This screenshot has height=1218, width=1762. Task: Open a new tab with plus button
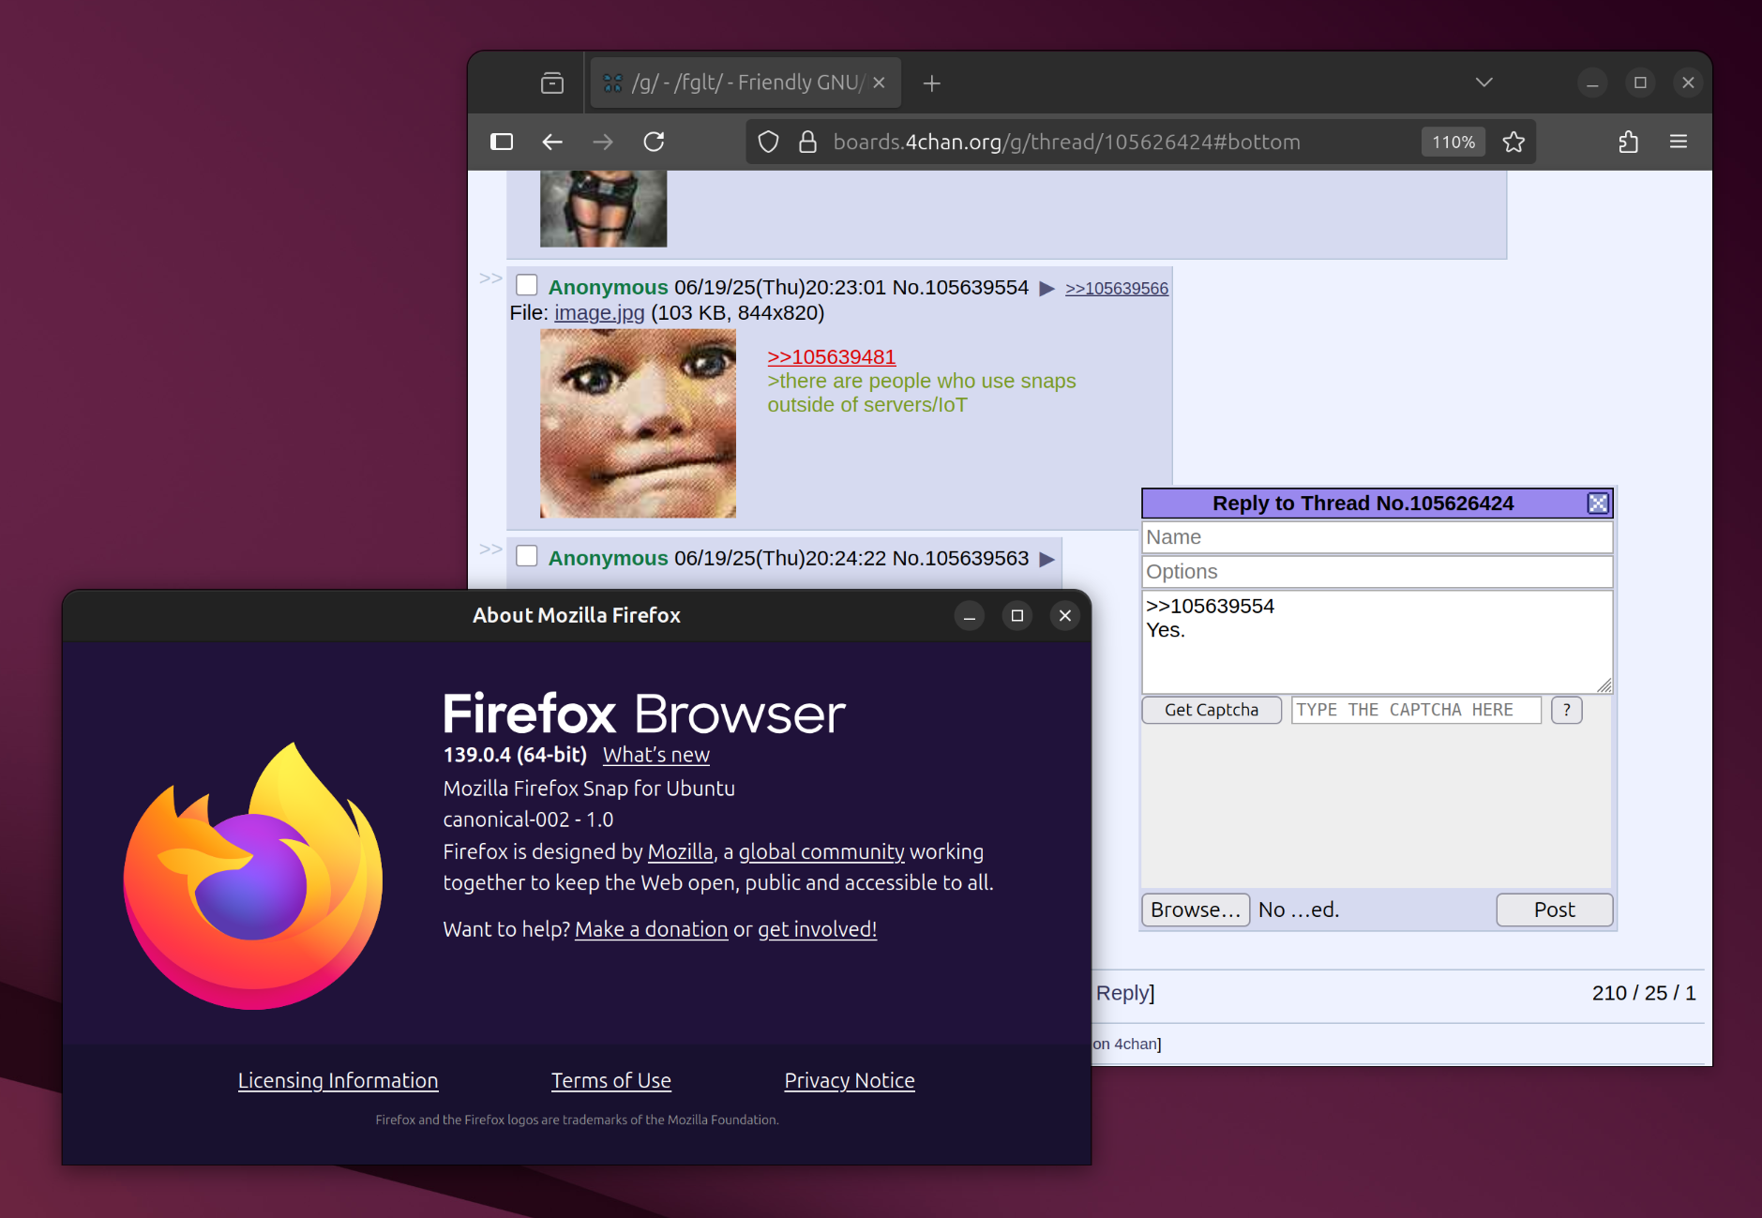(x=931, y=83)
